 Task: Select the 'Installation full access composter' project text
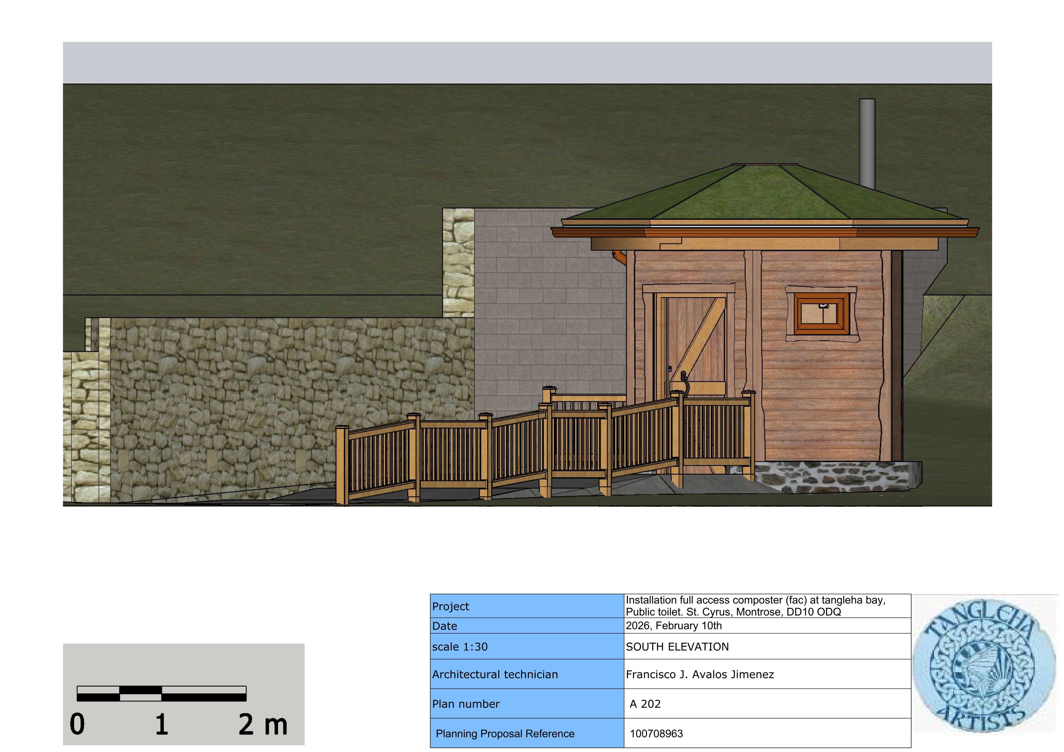(x=755, y=606)
